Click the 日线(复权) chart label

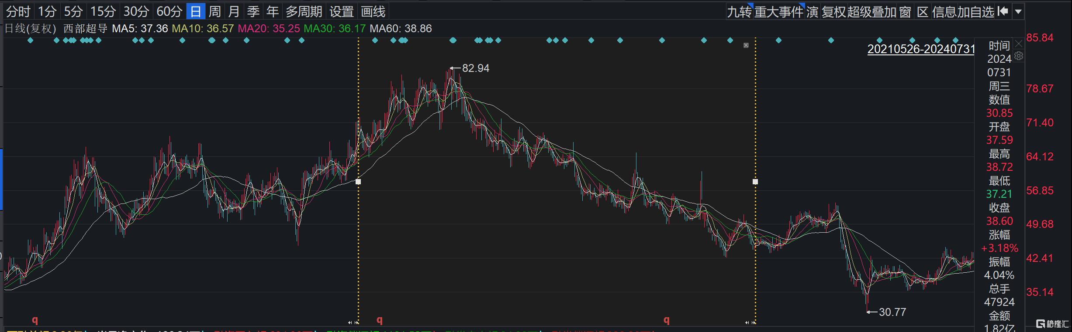tap(30, 29)
